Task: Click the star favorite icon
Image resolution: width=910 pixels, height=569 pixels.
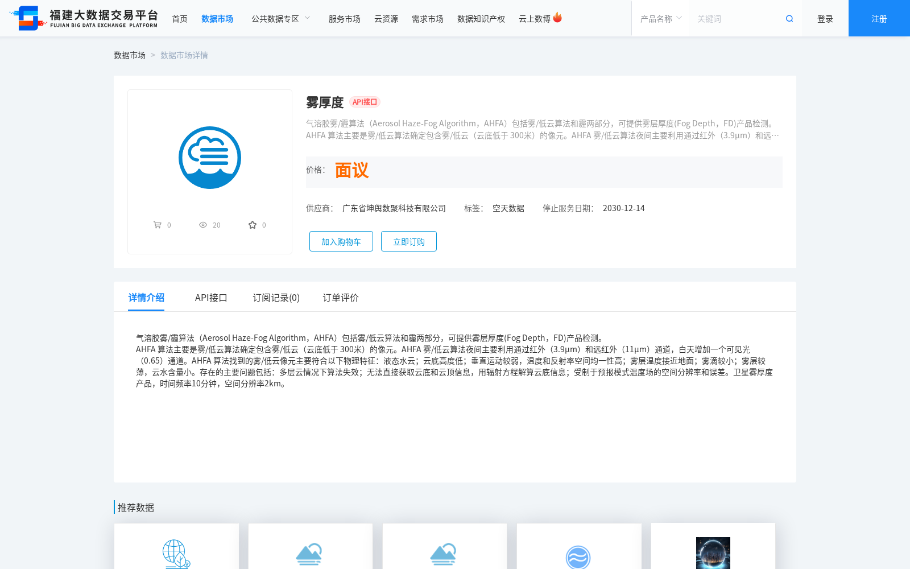Action: pos(253,225)
